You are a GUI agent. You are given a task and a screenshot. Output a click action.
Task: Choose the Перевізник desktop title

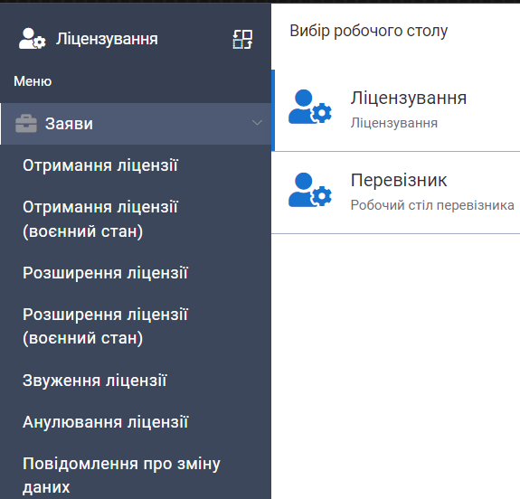(x=399, y=181)
